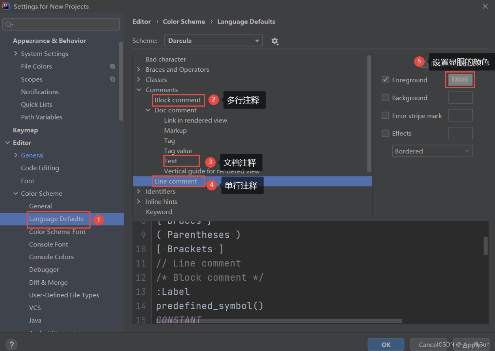Select Link in rendered view item
The height and width of the screenshot is (351, 495).
196,120
